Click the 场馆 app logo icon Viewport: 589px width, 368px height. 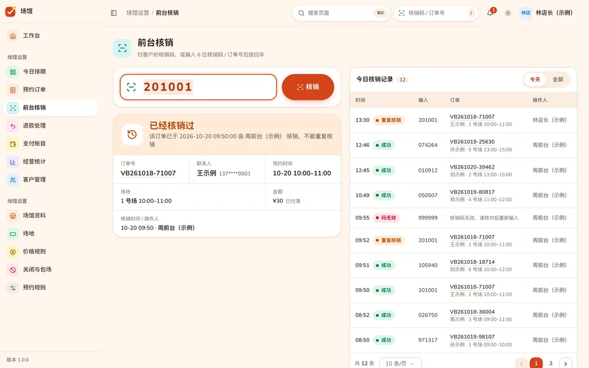(x=10, y=11)
